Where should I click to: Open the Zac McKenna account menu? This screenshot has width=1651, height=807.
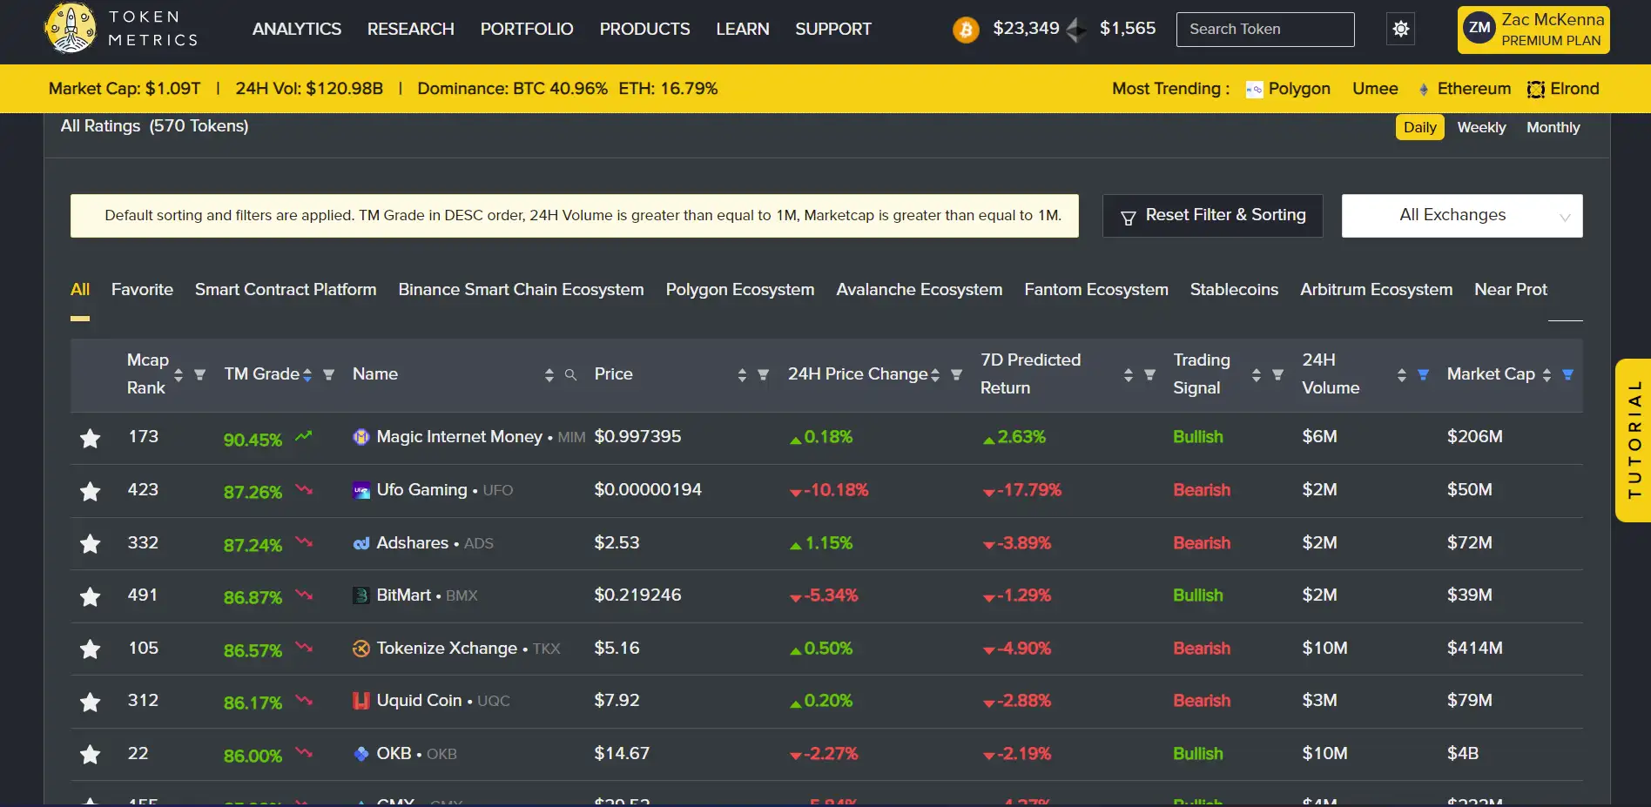[1533, 30]
